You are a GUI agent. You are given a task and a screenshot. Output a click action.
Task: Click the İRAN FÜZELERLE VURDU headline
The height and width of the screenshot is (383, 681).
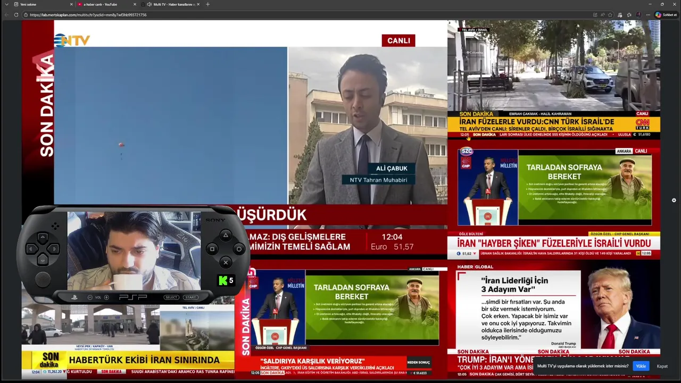[x=537, y=122]
